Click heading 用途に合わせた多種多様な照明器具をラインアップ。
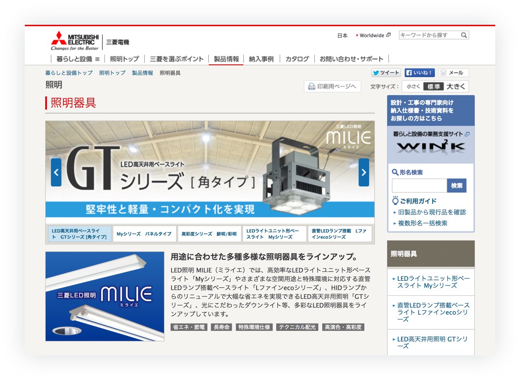Viewport: 520px width, 380px height. pyautogui.click(x=264, y=256)
